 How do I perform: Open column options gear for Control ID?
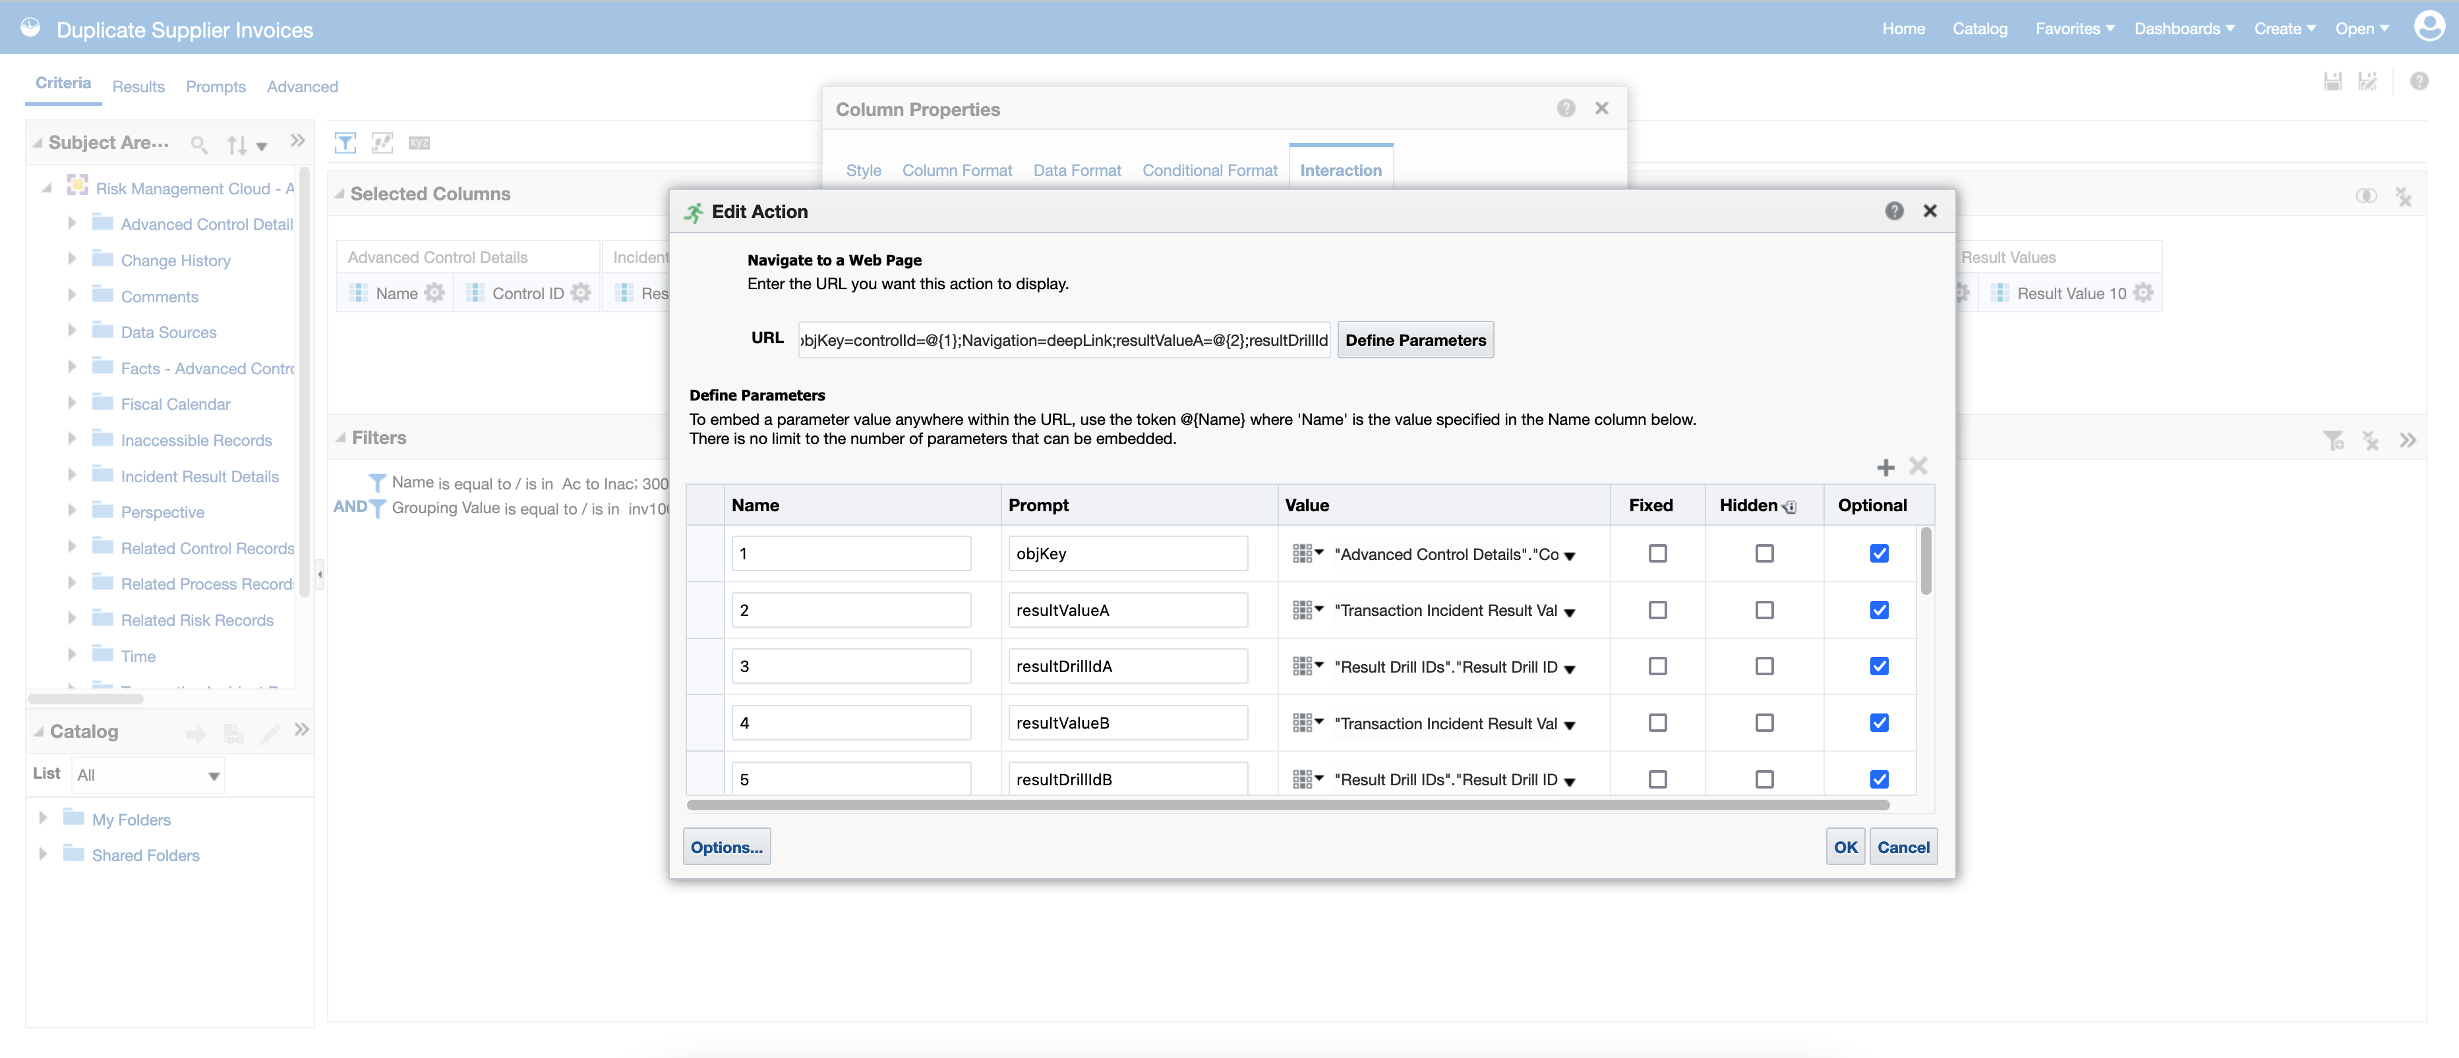tap(580, 293)
